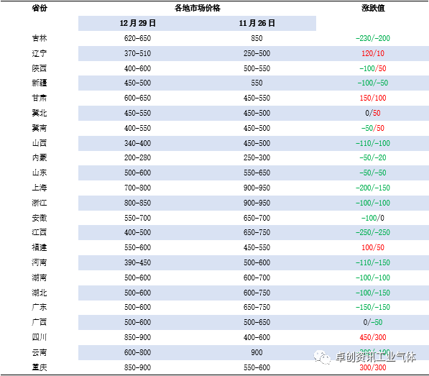Click the WeChat logo watermark icon
The height and width of the screenshot is (376, 429).
click(322, 357)
